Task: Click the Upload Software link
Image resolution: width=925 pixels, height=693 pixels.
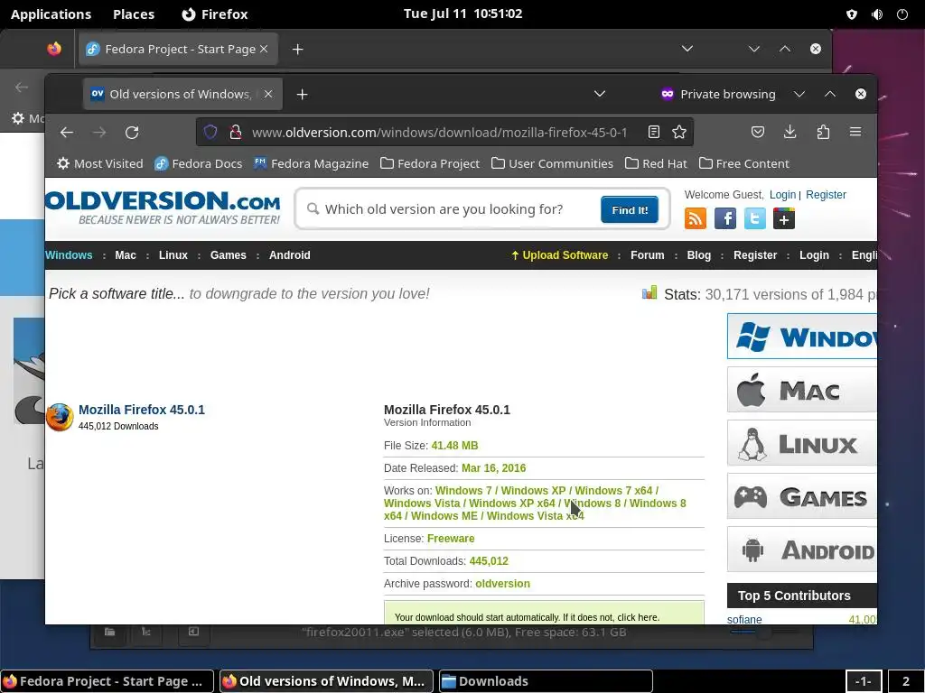Action: point(559,255)
